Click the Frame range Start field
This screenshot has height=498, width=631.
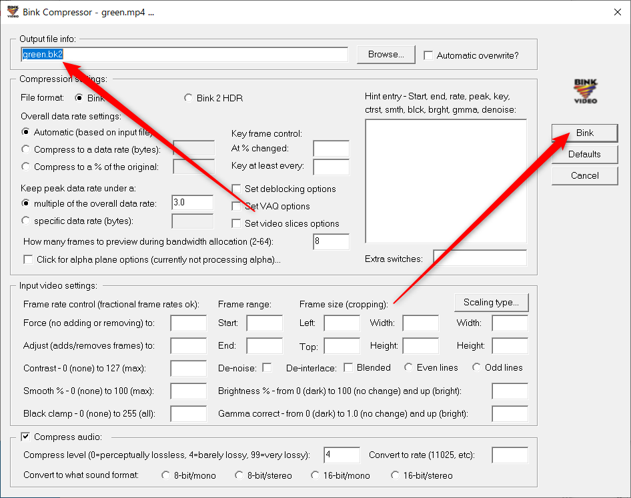(264, 323)
